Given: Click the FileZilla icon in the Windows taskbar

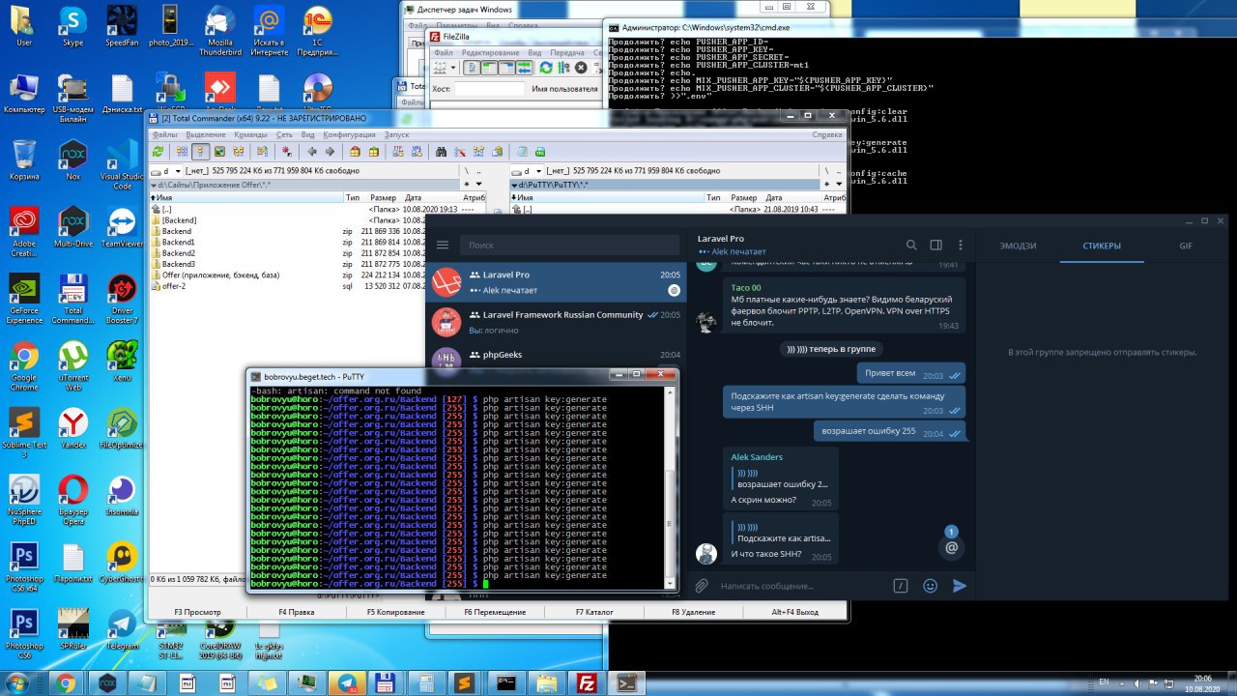Looking at the screenshot, I should (x=585, y=683).
